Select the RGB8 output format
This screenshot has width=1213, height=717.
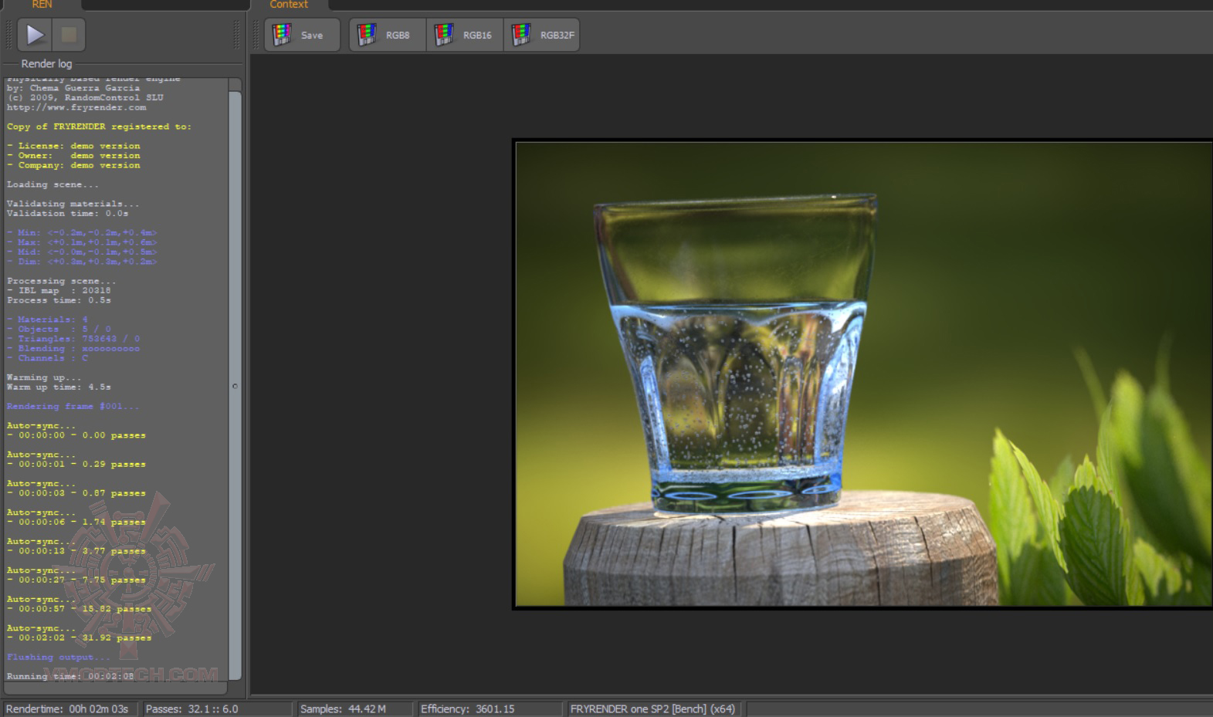click(387, 35)
